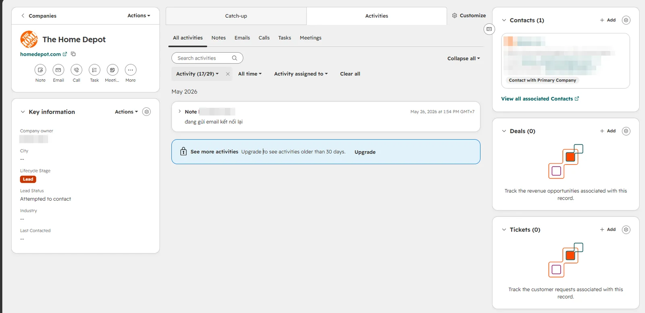The image size is (645, 313).
Task: Open the More options ellipsis icon
Action: coord(131,70)
